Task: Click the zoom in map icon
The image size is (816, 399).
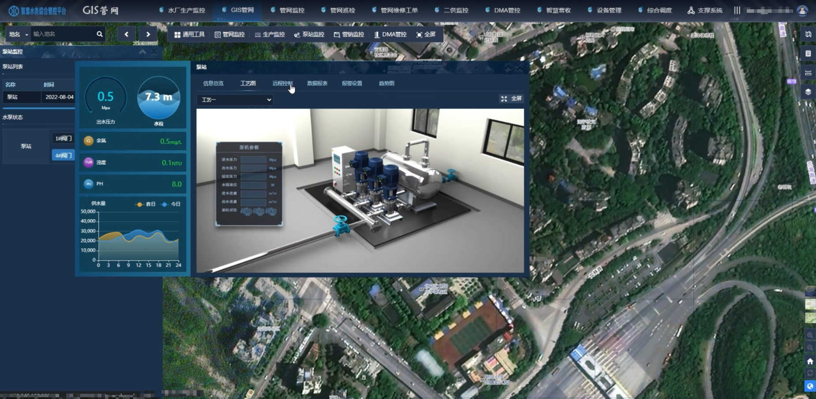Action: pos(810,336)
